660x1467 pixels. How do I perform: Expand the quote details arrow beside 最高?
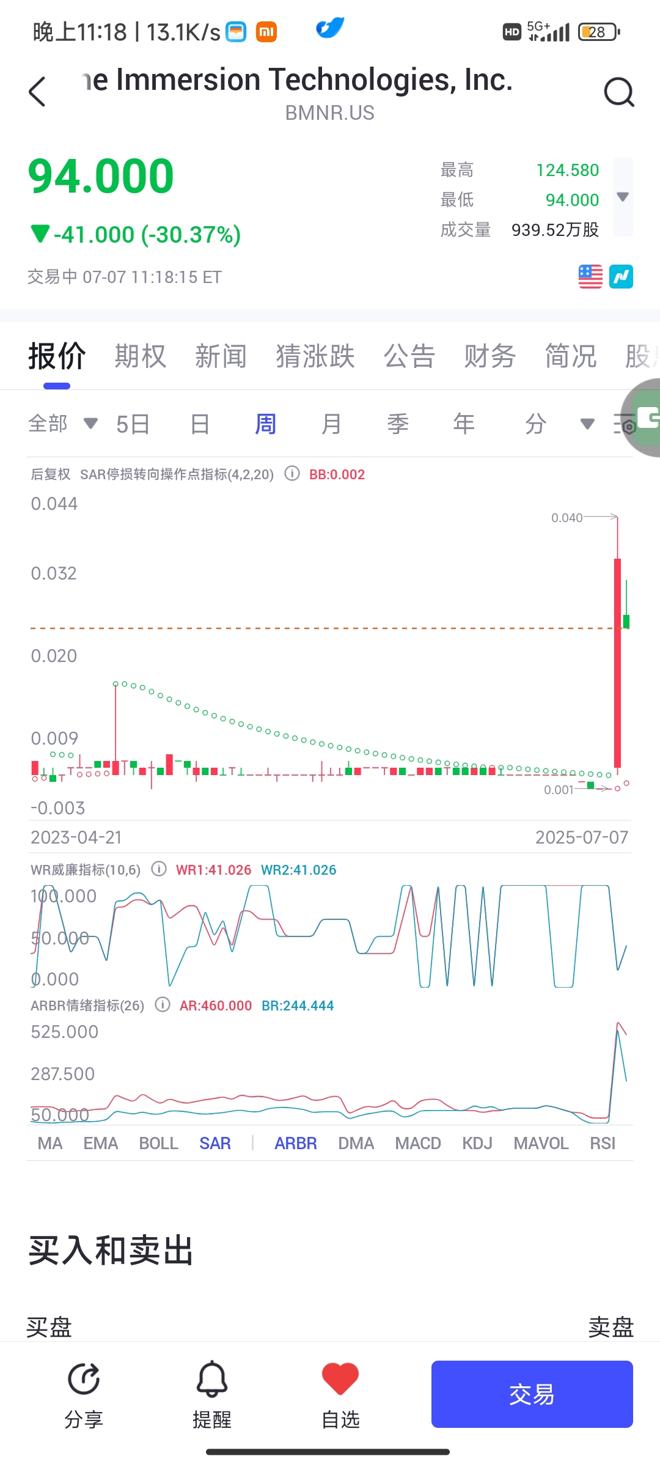[x=623, y=197]
